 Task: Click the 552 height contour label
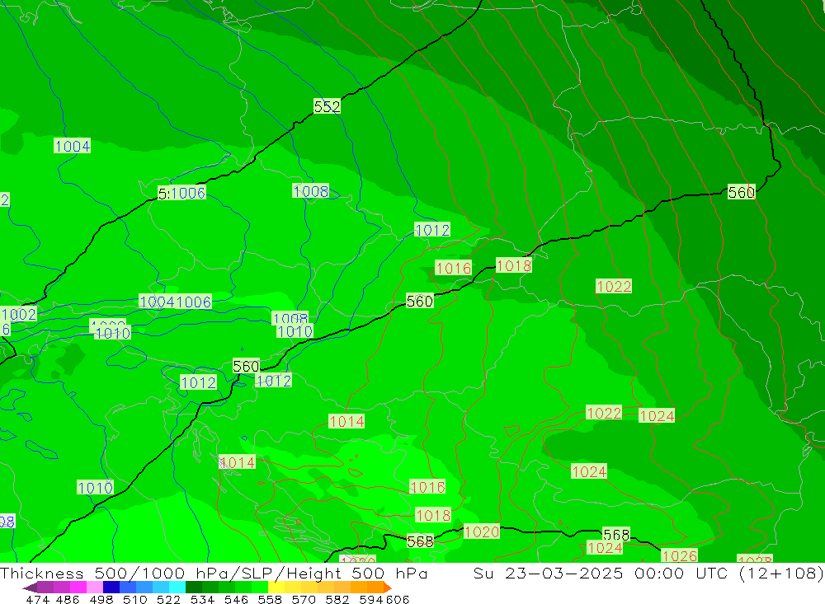tap(327, 107)
